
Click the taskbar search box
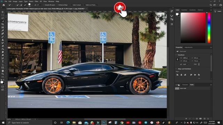coord(29,123)
